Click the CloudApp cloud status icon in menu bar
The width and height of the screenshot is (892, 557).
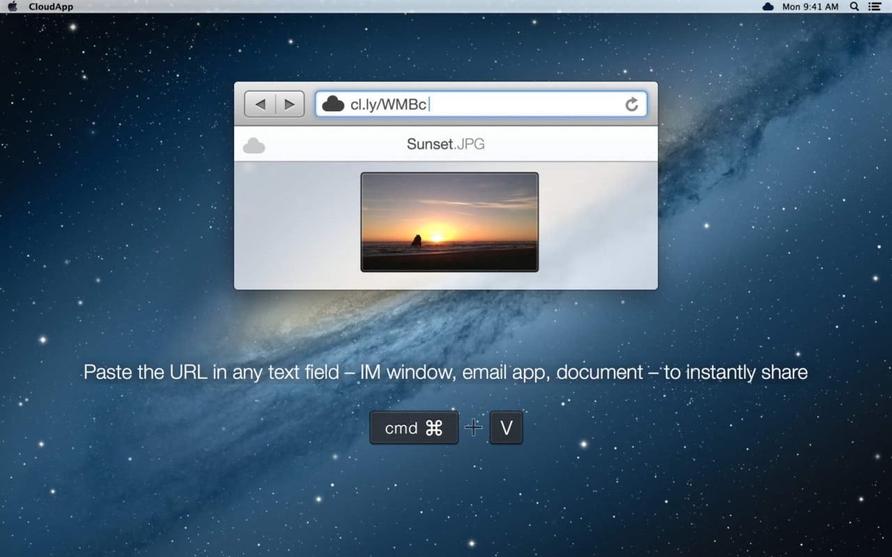[768, 6]
